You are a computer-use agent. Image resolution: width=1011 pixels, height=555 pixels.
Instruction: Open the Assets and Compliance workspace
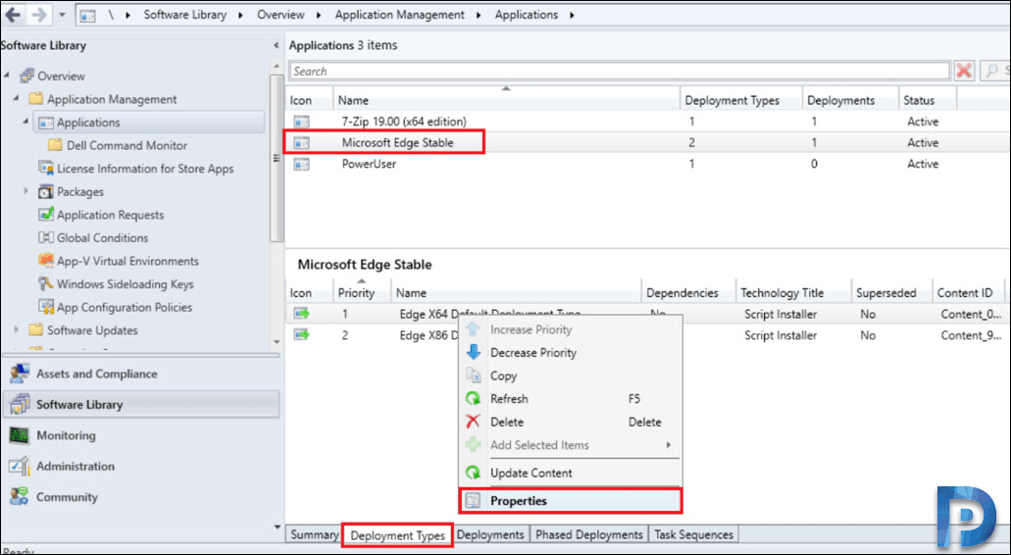click(141, 374)
